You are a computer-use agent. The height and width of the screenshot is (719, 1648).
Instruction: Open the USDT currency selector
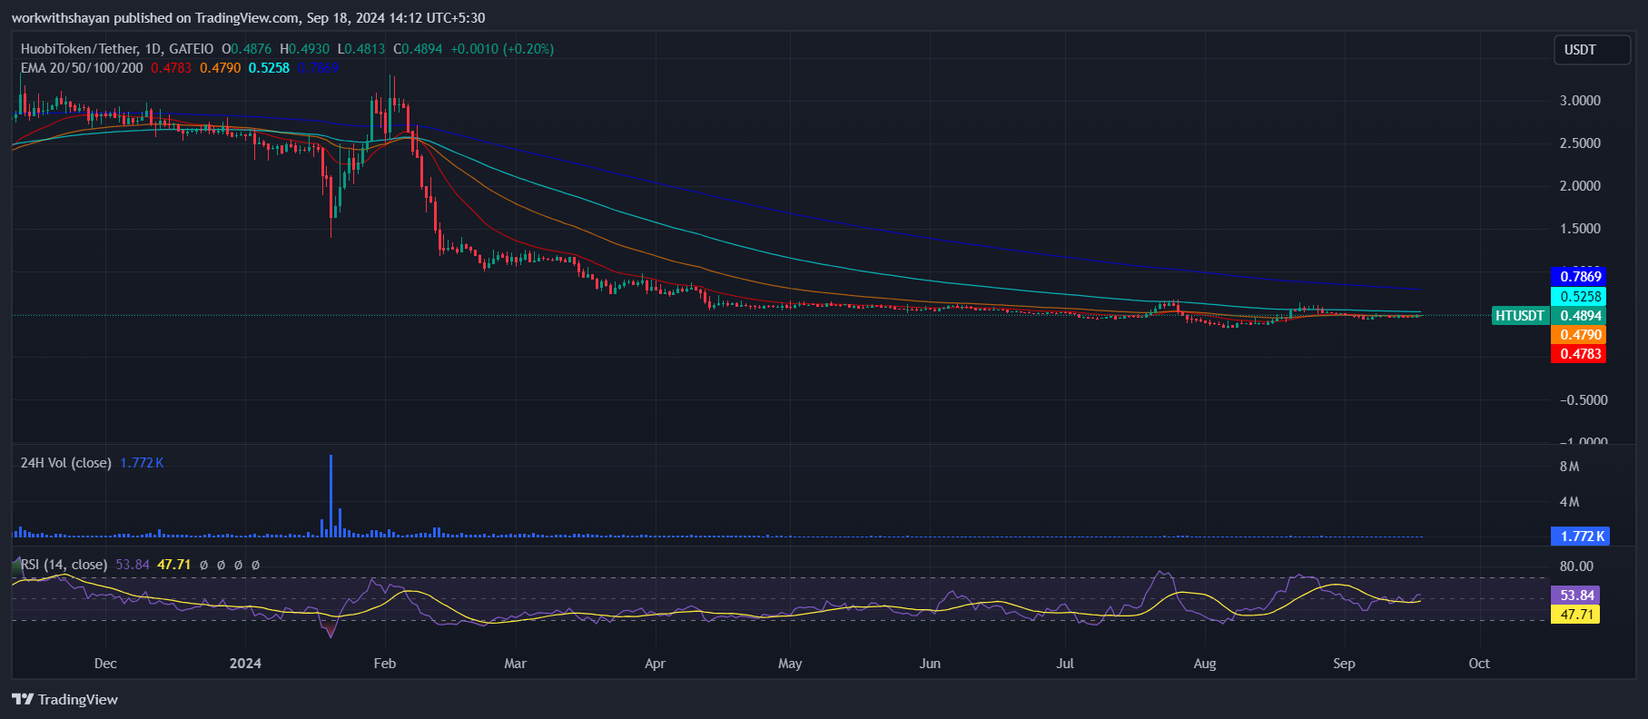point(1593,50)
